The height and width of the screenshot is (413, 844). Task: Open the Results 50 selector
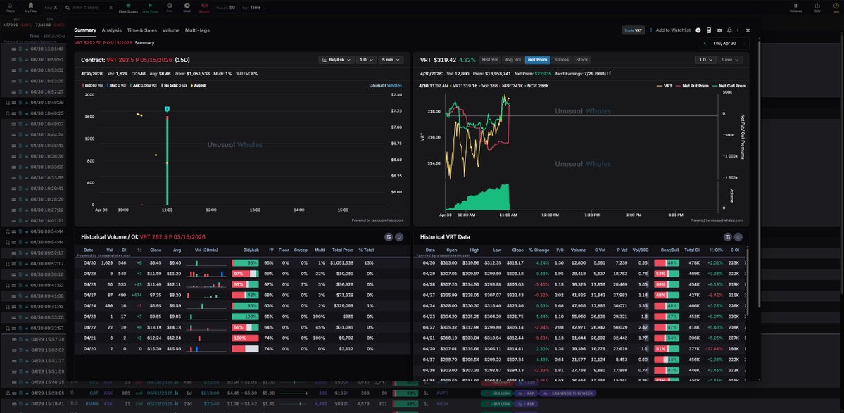coord(225,8)
